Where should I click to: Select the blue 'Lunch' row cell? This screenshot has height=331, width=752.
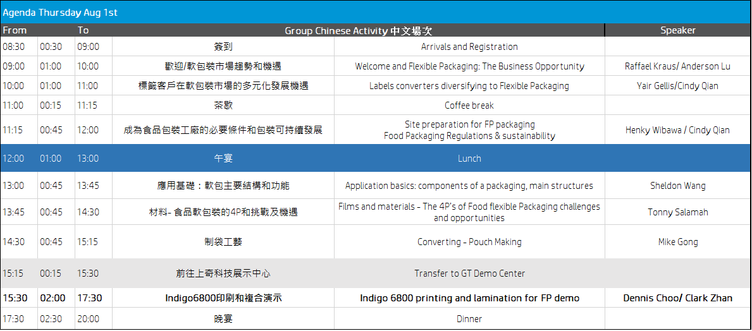(469, 159)
